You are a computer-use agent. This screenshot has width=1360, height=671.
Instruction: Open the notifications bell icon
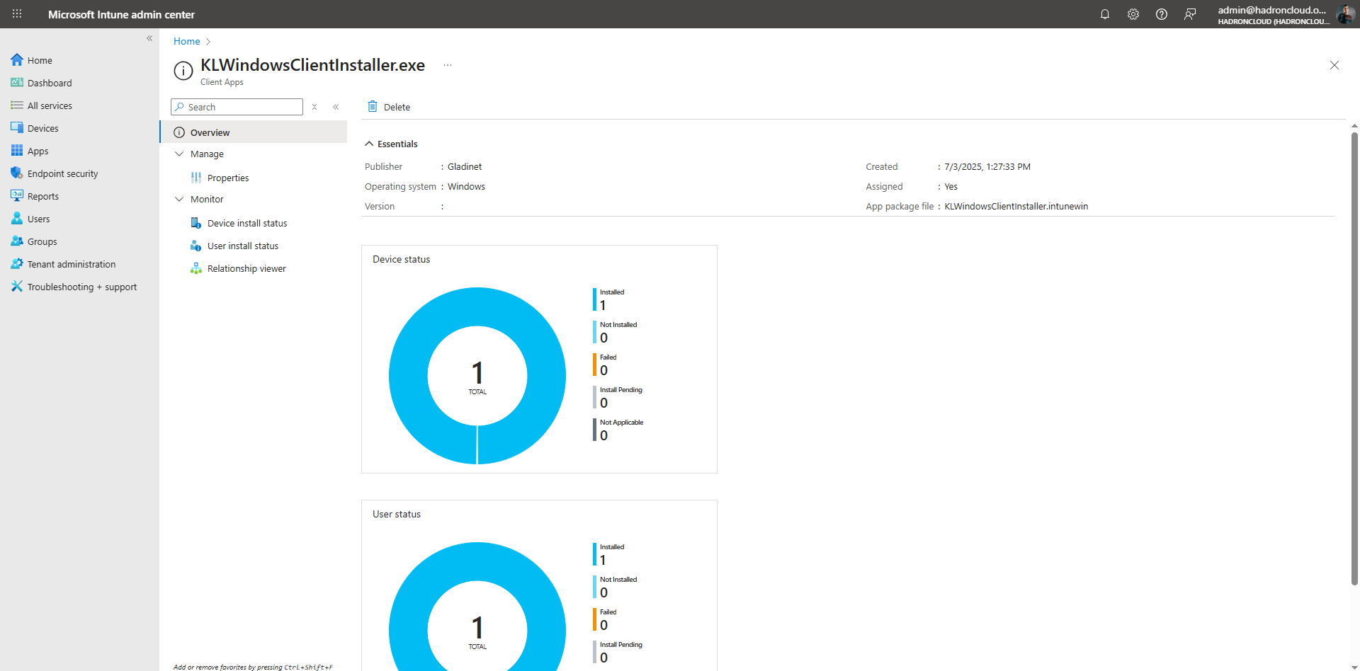pyautogui.click(x=1105, y=14)
